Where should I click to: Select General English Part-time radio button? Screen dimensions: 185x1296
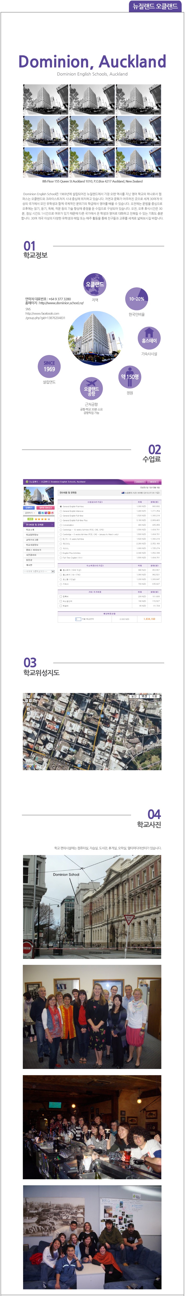61,507
